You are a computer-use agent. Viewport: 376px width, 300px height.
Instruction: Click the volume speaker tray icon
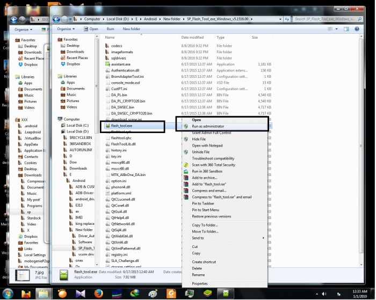click(324, 294)
